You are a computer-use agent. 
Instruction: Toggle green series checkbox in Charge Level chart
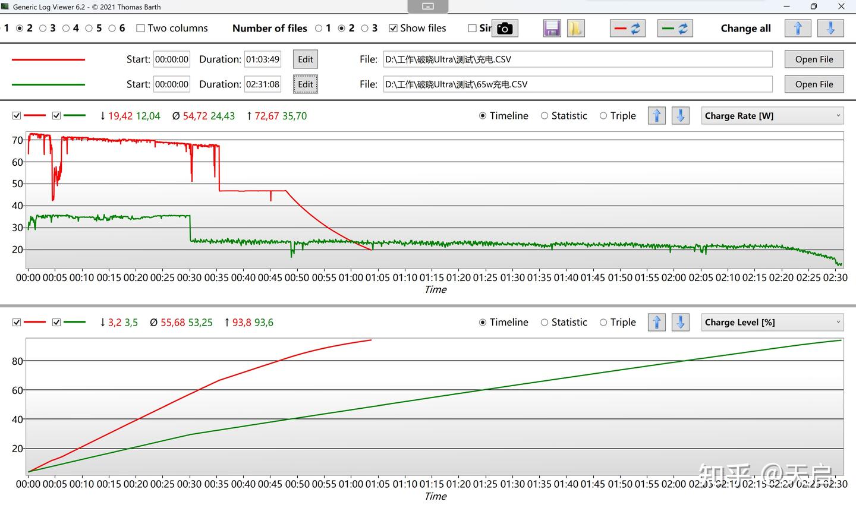point(56,322)
